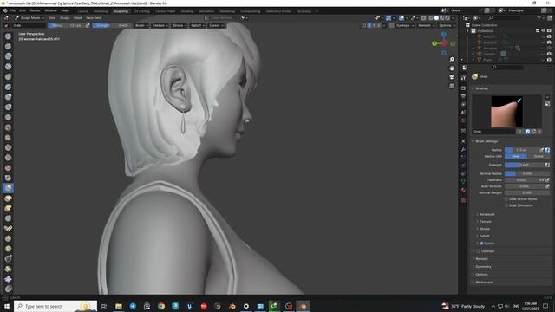The image size is (555, 312).
Task: Open the Remesh popover in viewport header
Action: click(426, 25)
